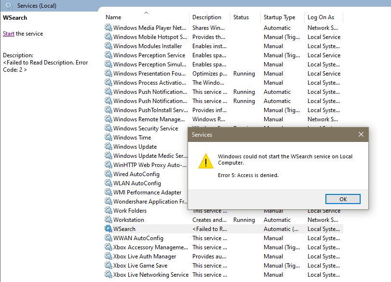391x282 pixels.
Task: Select the Windows Time service name
Action: tap(132, 138)
